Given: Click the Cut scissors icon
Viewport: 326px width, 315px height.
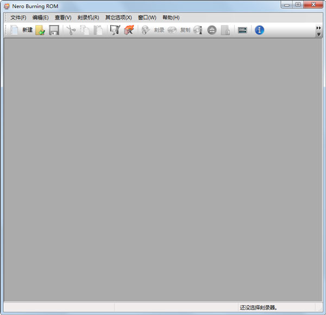Looking at the screenshot, I should [71, 30].
